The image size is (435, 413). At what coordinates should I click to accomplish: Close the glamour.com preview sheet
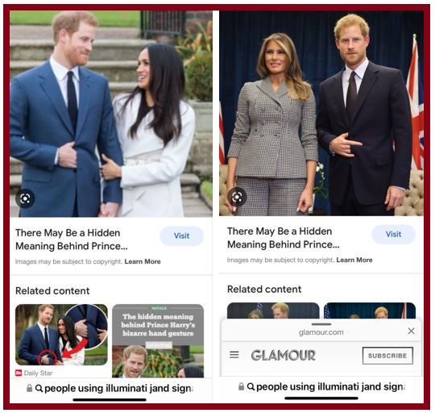[x=411, y=331]
